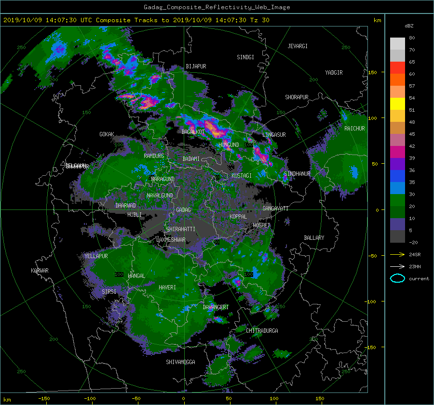434x405 pixels.
Task: Click the white 70-80 dBZ swatch
Action: (x=397, y=44)
